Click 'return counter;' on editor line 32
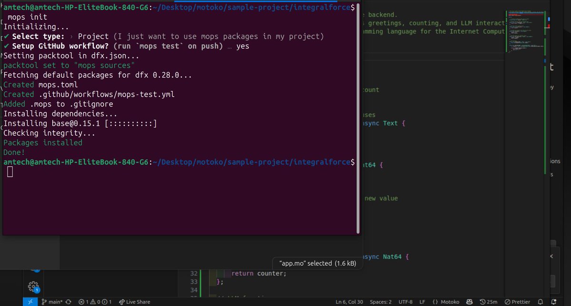Viewport: 571px width, 306px height. 259,273
